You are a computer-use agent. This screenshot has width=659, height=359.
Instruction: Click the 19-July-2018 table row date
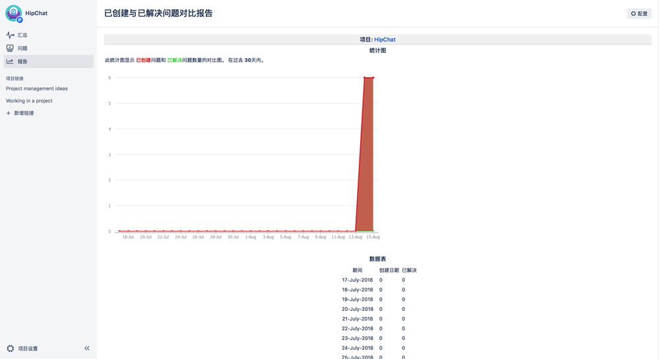tap(358, 300)
